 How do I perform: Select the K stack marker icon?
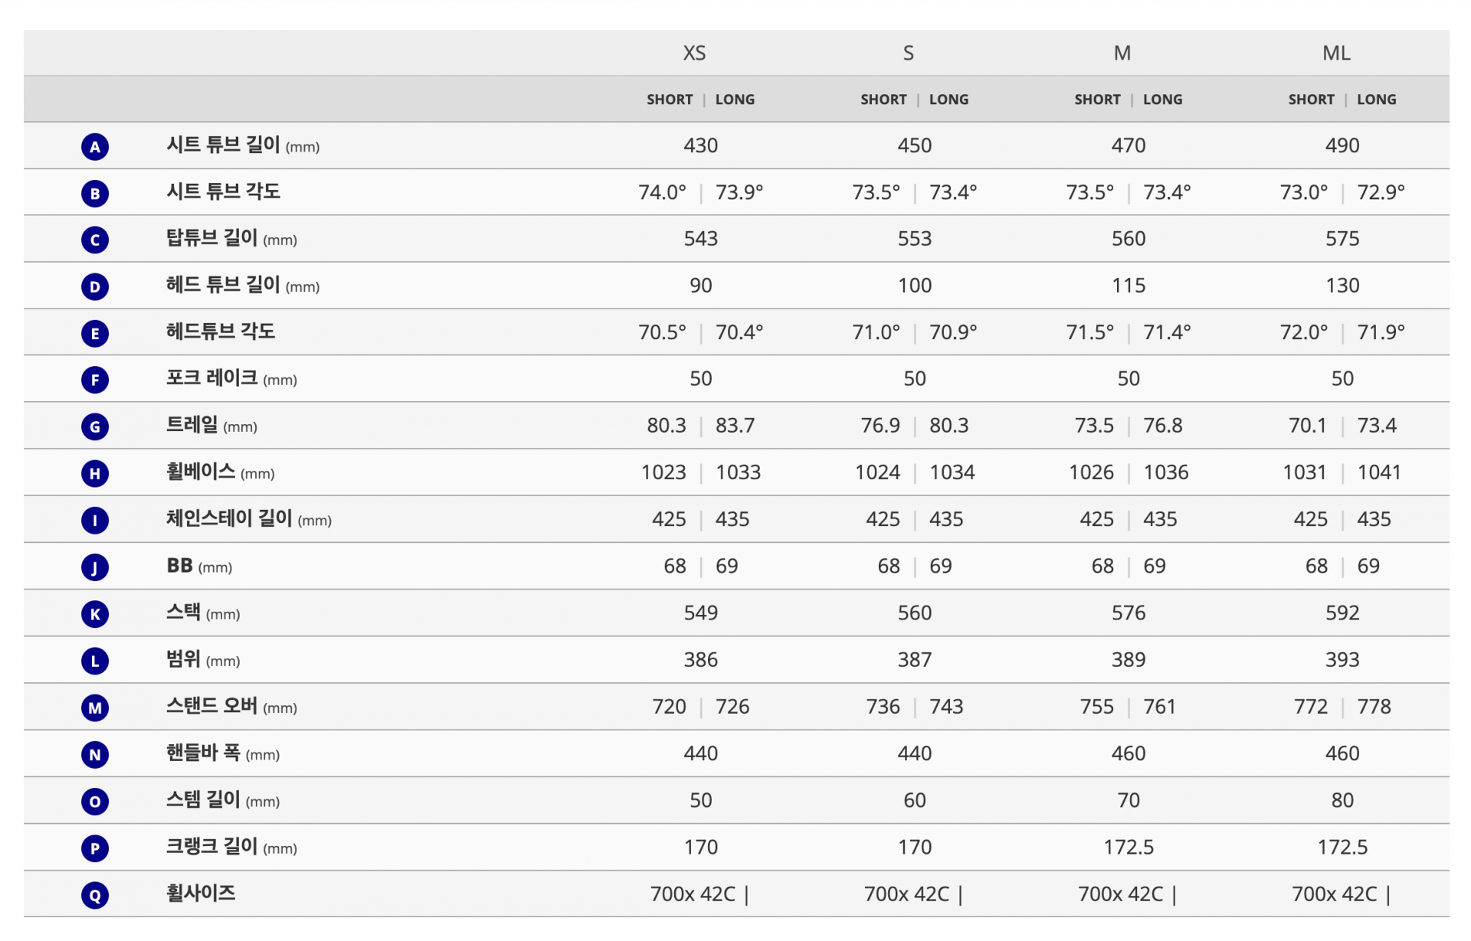(95, 613)
